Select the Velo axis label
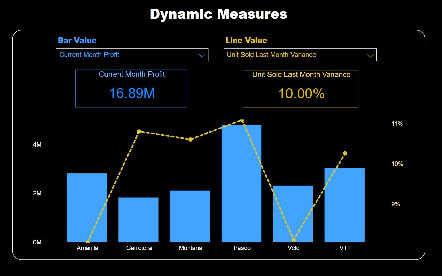The image size is (442, 276). [x=294, y=248]
